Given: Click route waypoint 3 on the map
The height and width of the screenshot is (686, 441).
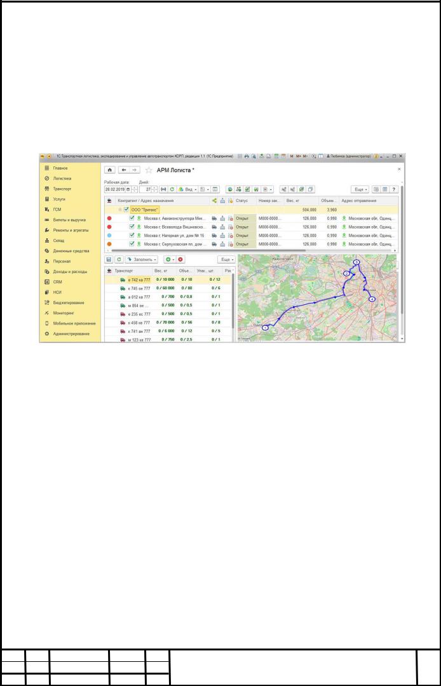Looking at the screenshot, I should tap(356, 262).
